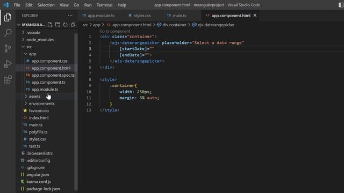Open the Explorer more actions menu
The image size is (344, 193).
pyautogui.click(x=70, y=16)
